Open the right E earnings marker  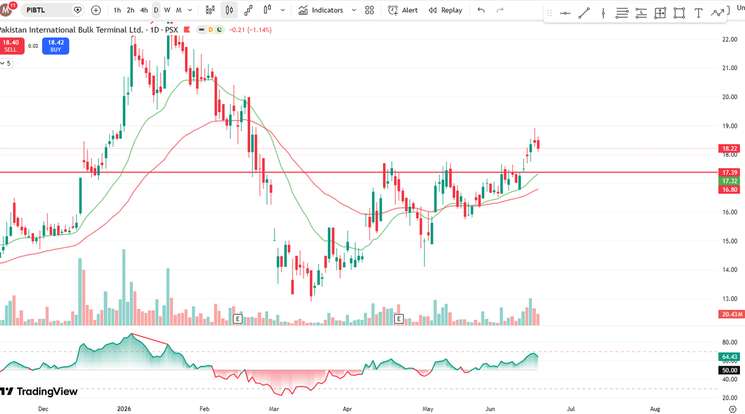(399, 319)
